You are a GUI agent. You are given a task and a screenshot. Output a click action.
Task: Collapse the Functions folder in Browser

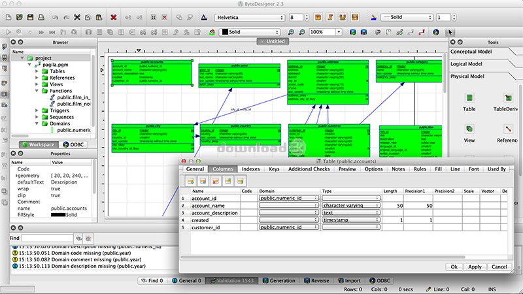coord(37,91)
